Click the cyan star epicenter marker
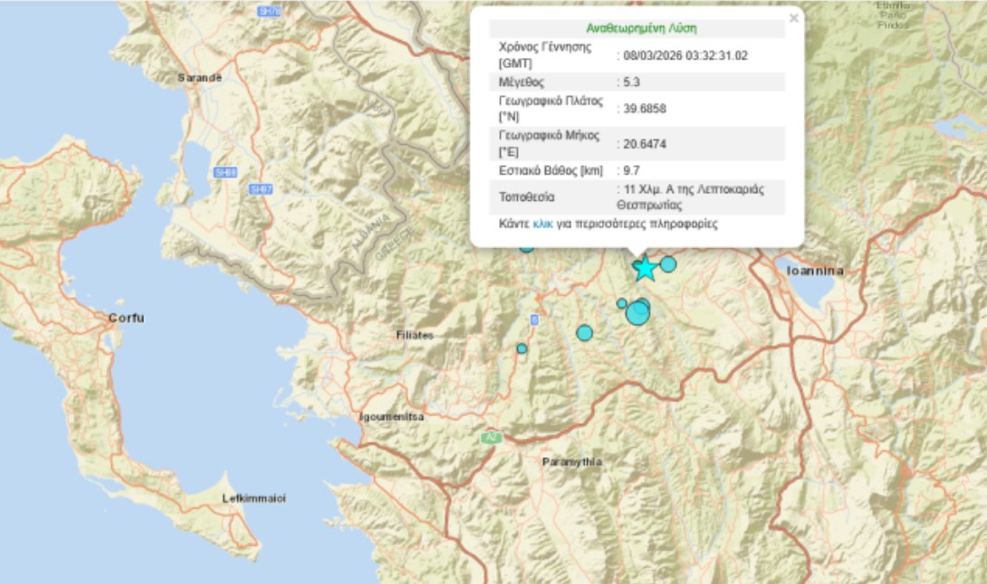 (x=644, y=269)
